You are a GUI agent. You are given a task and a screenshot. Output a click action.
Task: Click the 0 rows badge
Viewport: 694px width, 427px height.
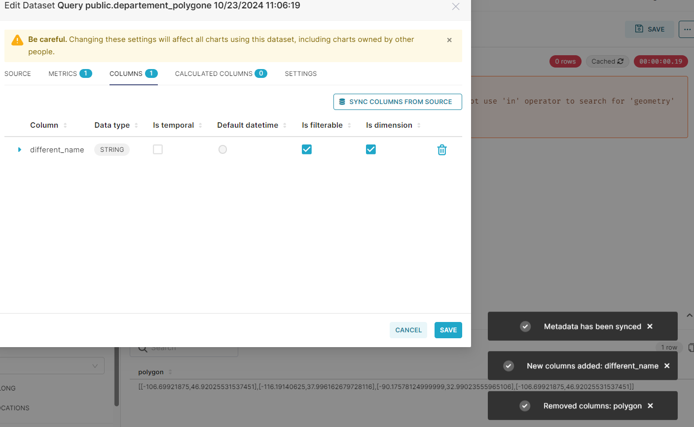[565, 62]
